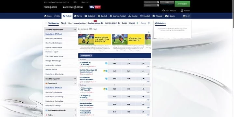Open the E-Sports section
The image size is (234, 117).
[170, 16]
